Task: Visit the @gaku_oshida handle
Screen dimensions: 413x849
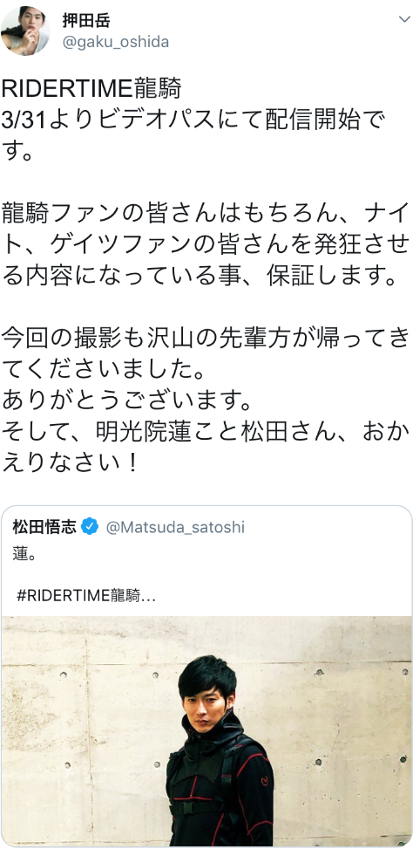Action: (x=116, y=42)
